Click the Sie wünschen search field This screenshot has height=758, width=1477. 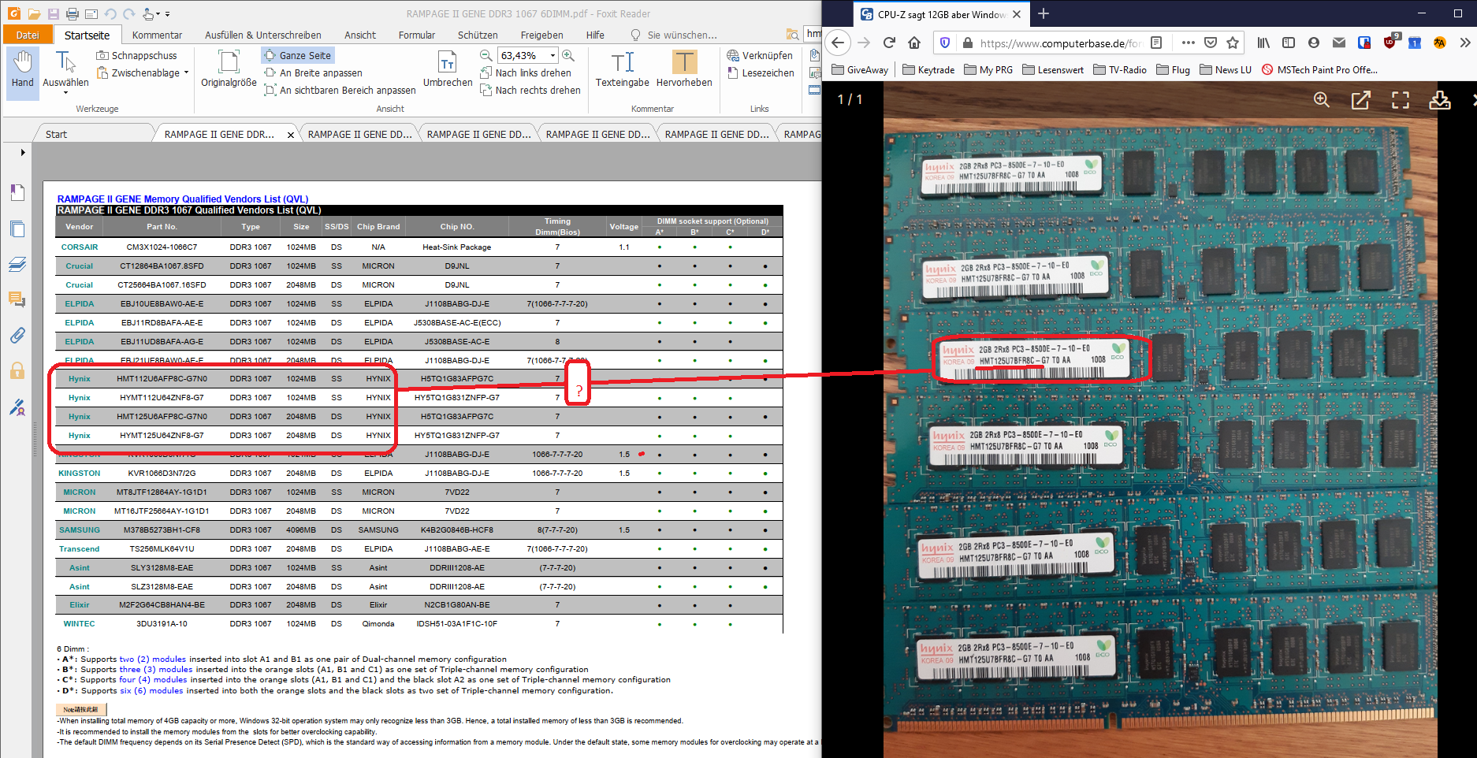click(682, 35)
